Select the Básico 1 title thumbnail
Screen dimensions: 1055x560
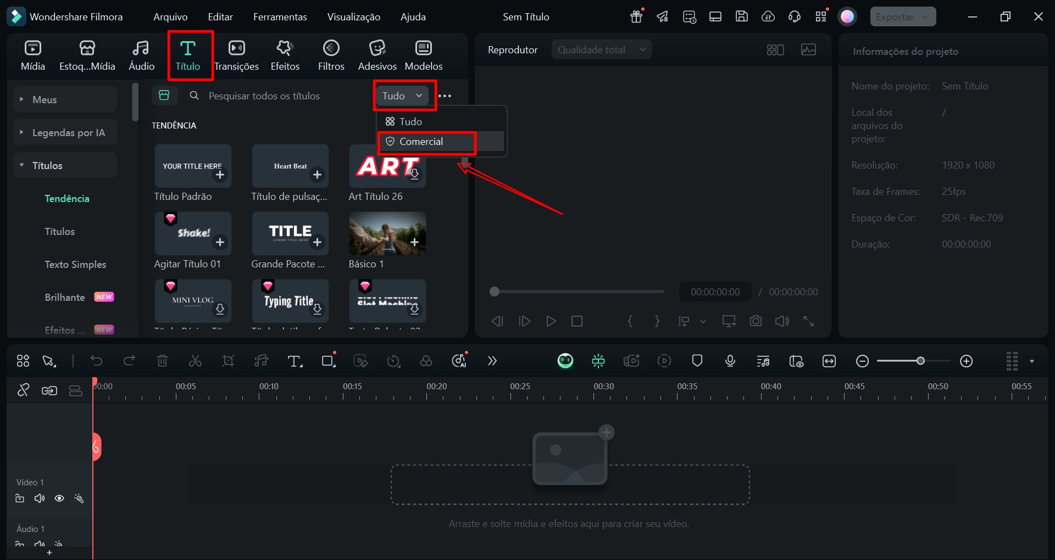(387, 233)
